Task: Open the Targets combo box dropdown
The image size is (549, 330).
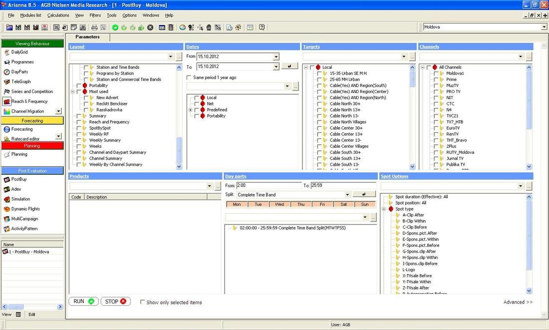Action: [404, 57]
